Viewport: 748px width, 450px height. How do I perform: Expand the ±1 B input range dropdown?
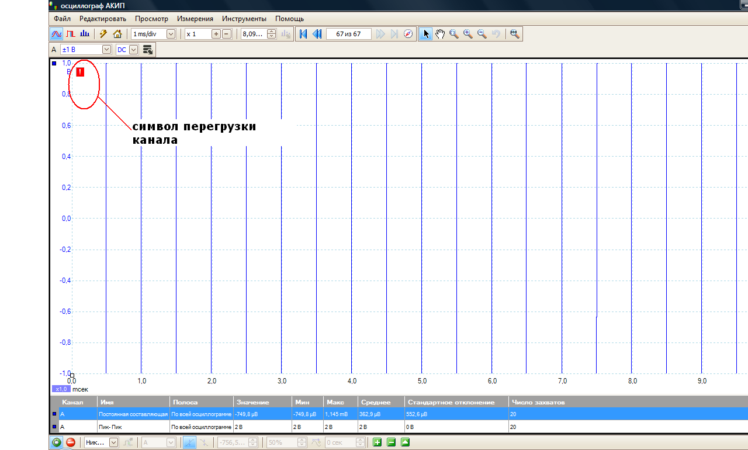106,50
